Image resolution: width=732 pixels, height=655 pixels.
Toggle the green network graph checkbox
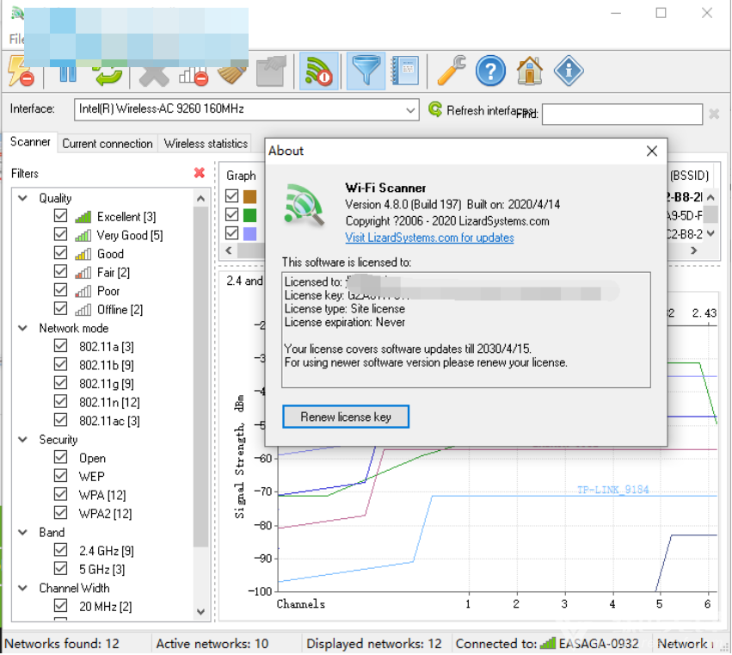click(x=232, y=214)
